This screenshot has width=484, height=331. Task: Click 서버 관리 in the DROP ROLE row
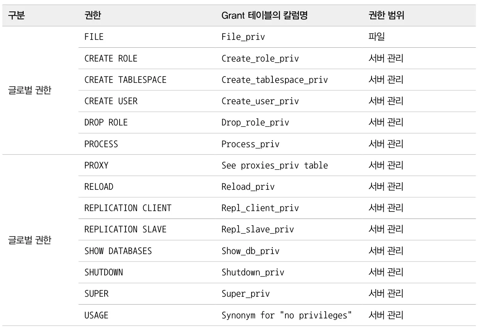pyautogui.click(x=386, y=122)
